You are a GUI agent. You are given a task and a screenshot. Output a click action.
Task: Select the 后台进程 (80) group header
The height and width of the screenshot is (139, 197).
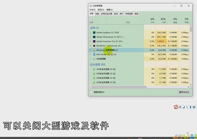click(98, 65)
